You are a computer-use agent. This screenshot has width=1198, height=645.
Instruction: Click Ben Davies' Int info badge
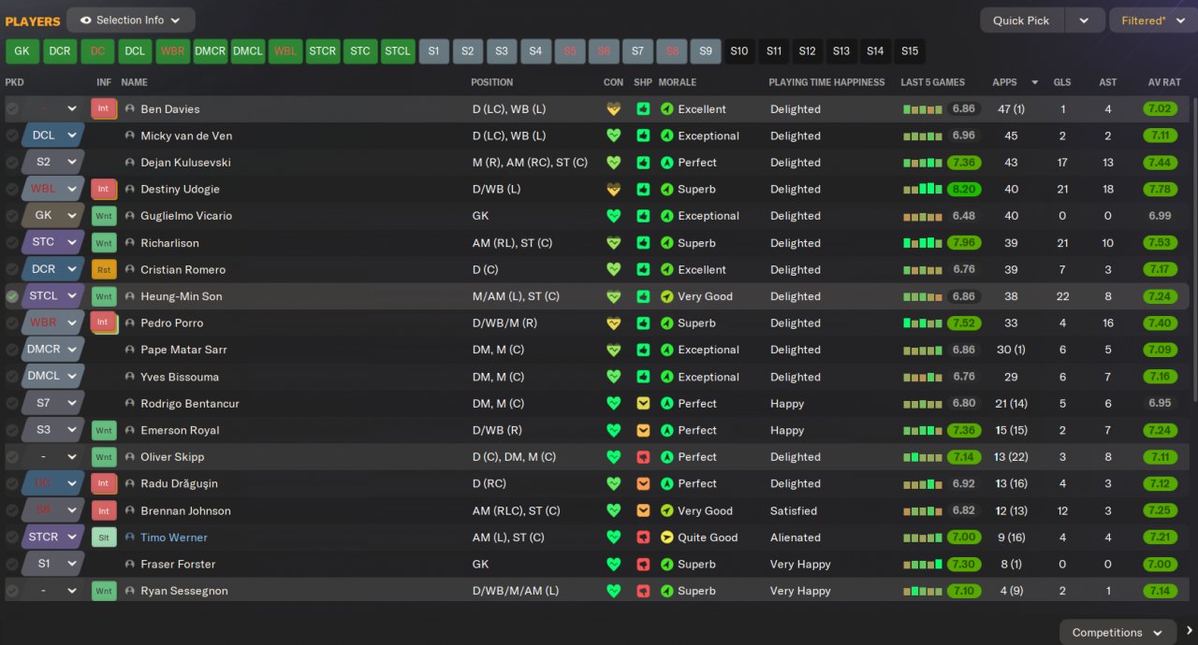(x=103, y=108)
